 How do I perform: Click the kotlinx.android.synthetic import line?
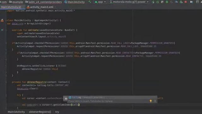(41, 10)
